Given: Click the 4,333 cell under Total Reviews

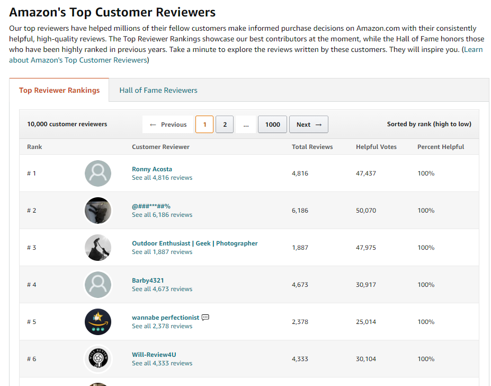Looking at the screenshot, I should click(x=300, y=359).
